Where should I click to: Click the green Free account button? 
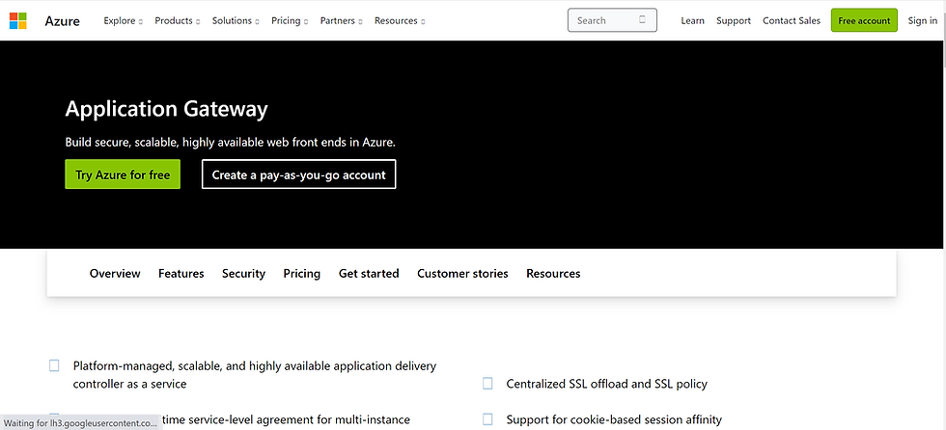point(864,20)
